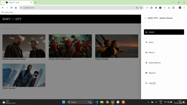Viewport: 187px width, 105px height.
Task: Go back in browser history
Action: coord(3,8)
